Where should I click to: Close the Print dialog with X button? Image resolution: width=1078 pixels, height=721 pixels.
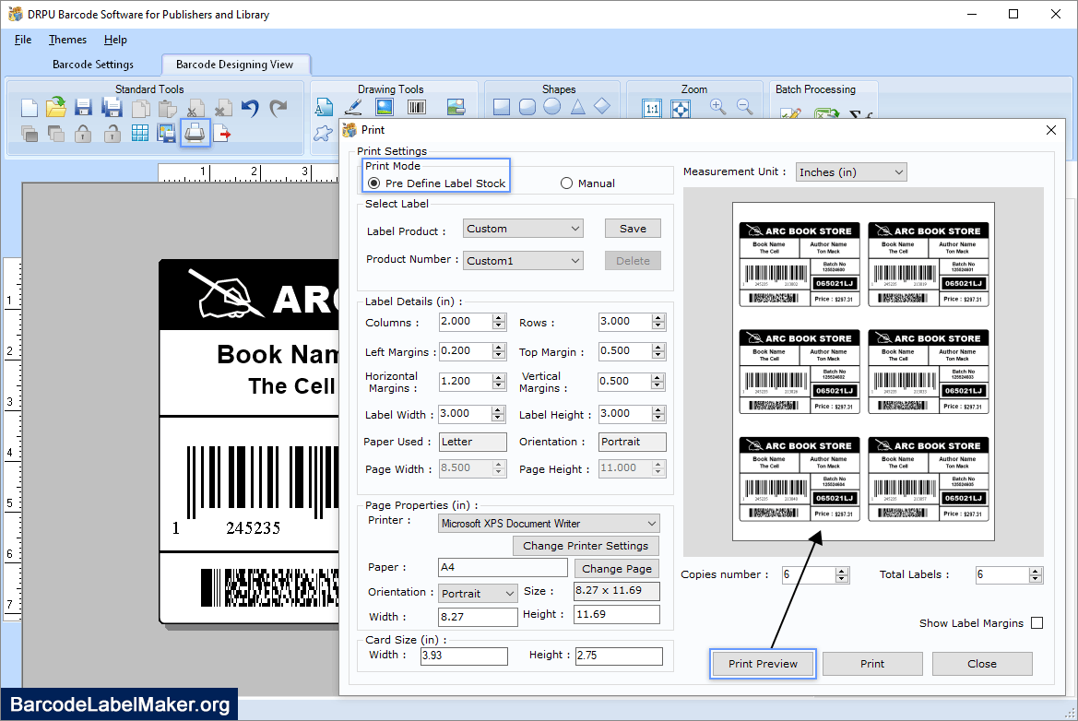(x=1051, y=130)
